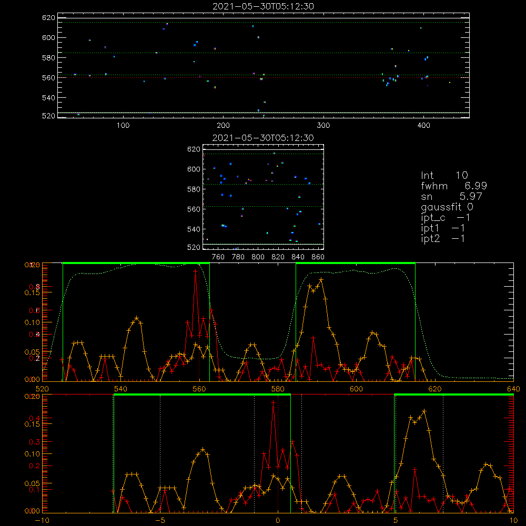Select the 'Int 10' readout
This screenshot has width=526, height=526.
444,175
